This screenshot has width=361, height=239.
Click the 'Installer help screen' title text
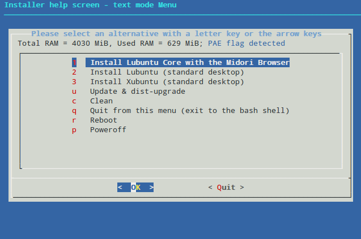pyautogui.click(x=52, y=5)
